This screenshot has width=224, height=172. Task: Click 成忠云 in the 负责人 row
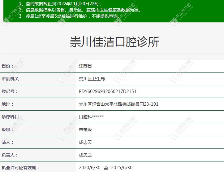(85, 155)
